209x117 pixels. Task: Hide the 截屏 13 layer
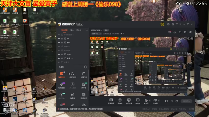pyautogui.click(x=59, y=58)
